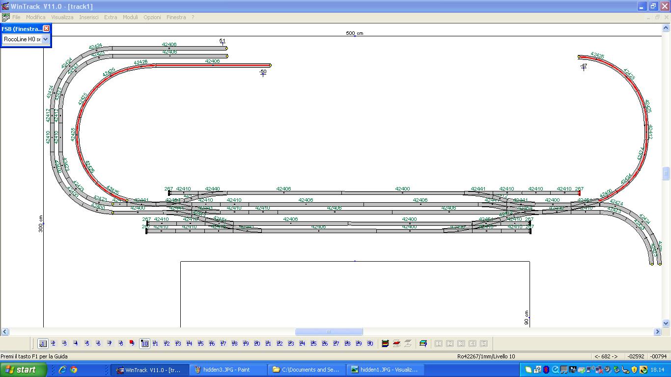
Task: Select level 24 button in level toolbar
Action: (x=302, y=344)
